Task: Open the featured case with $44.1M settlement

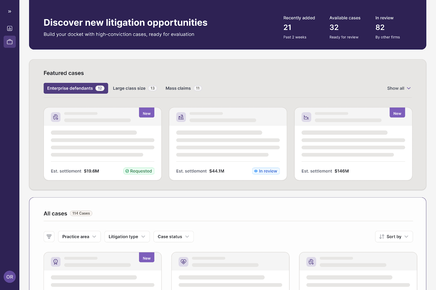Action: pyautogui.click(x=228, y=144)
